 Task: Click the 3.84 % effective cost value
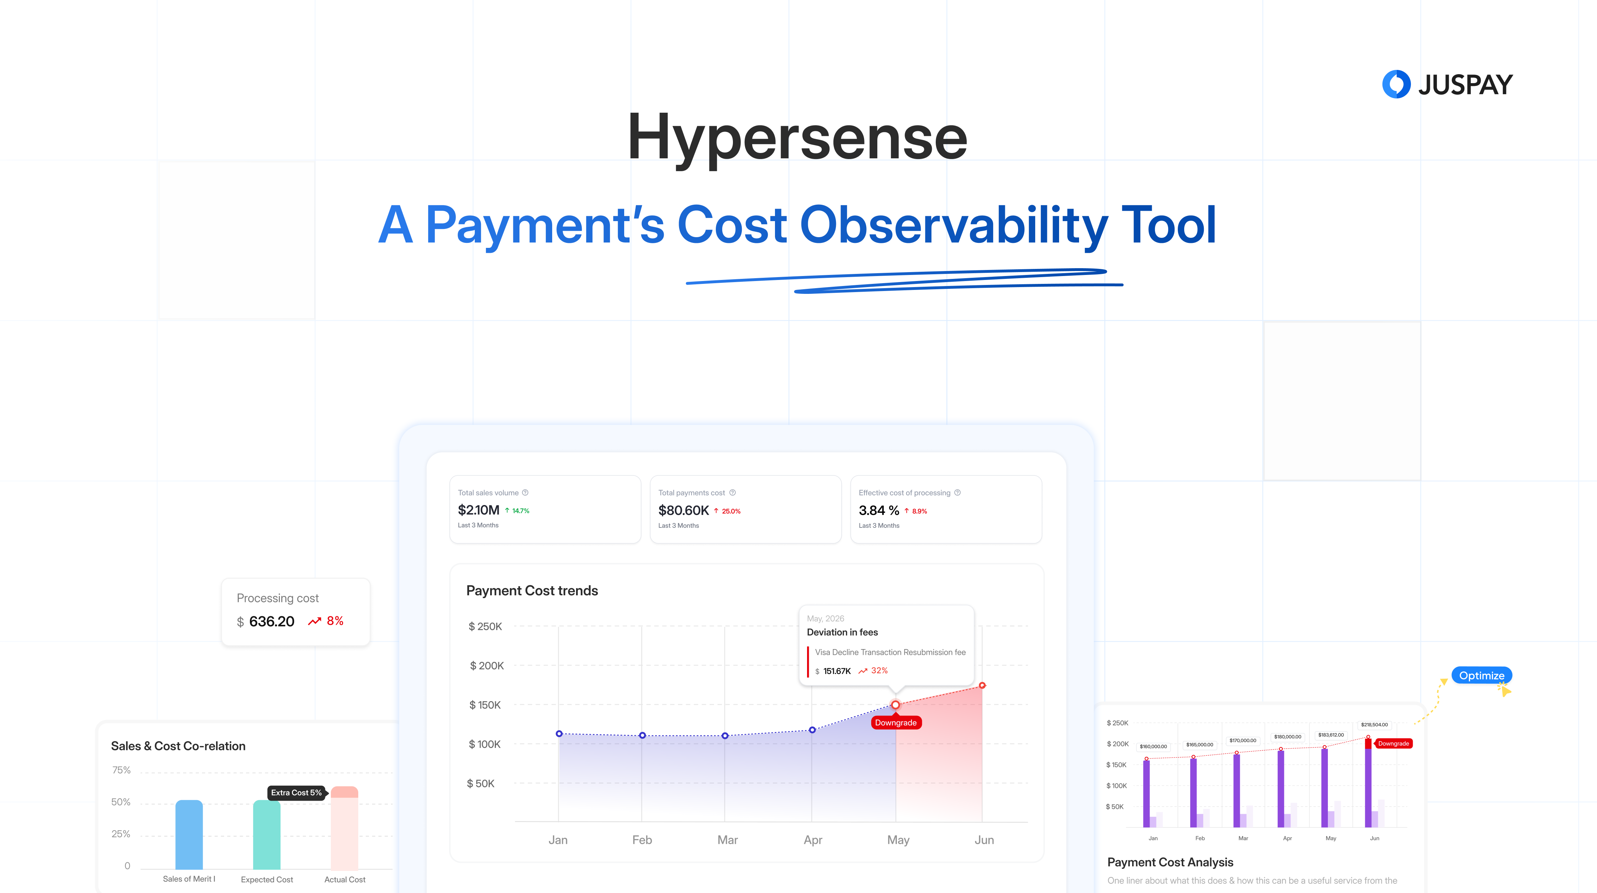(878, 510)
